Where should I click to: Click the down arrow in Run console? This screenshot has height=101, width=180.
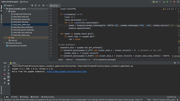[8, 70]
